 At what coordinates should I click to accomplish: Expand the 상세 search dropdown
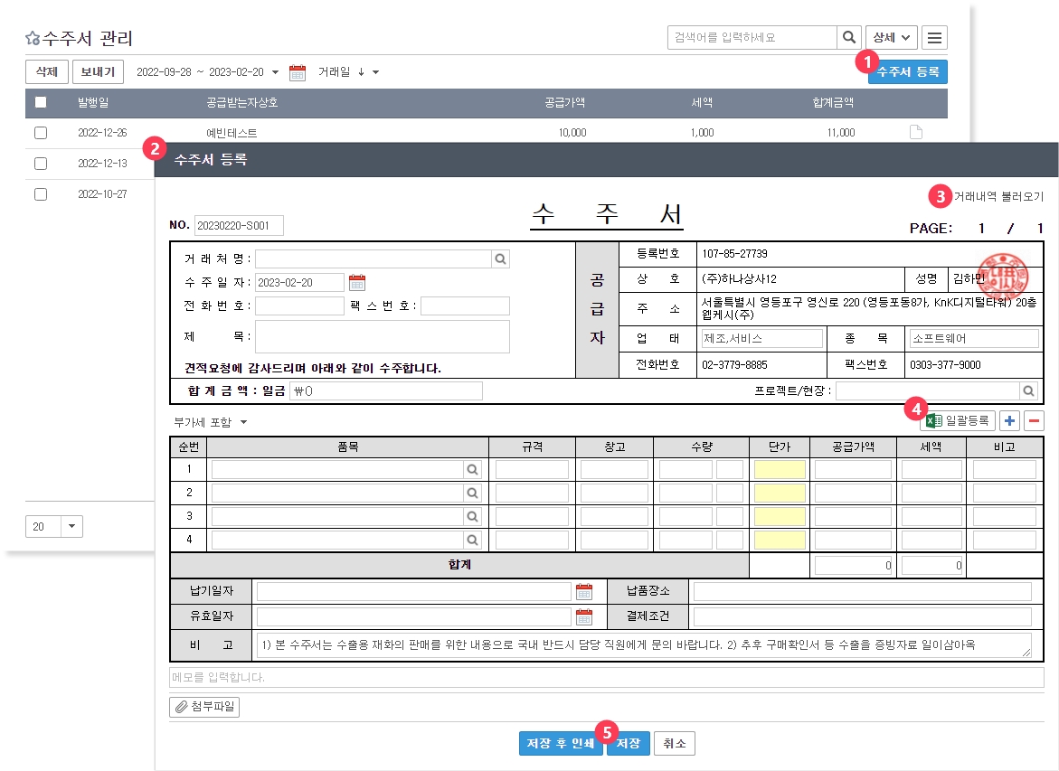tap(891, 38)
